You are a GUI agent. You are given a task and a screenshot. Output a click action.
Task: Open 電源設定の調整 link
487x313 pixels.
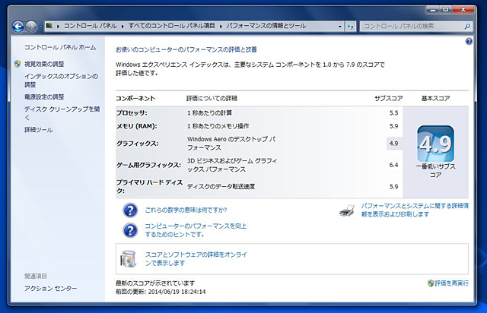click(x=44, y=96)
